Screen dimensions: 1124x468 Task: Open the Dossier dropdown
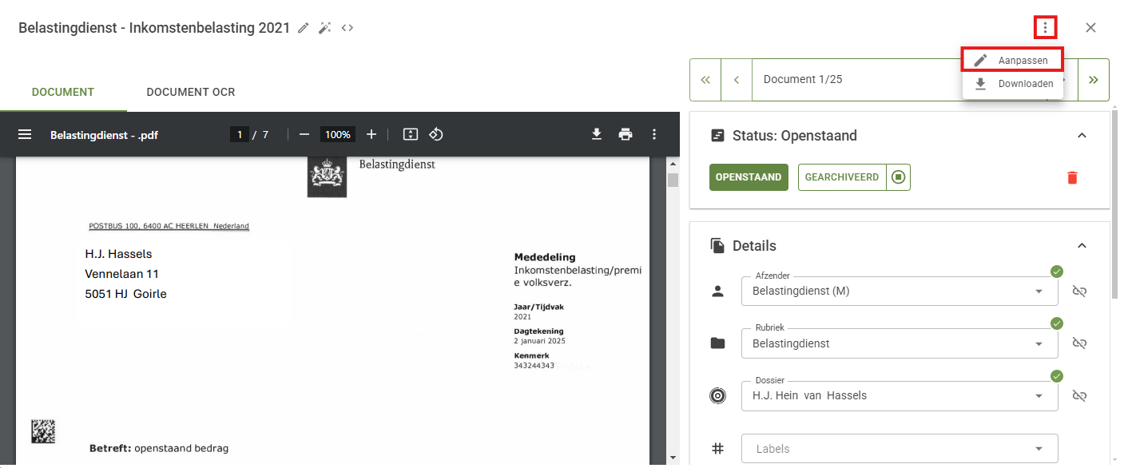[x=1039, y=395]
